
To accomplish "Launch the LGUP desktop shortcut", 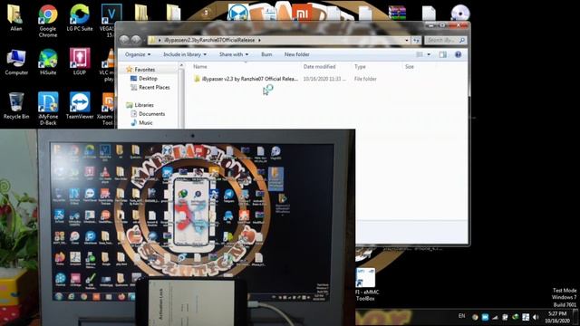I will click(x=80, y=62).
